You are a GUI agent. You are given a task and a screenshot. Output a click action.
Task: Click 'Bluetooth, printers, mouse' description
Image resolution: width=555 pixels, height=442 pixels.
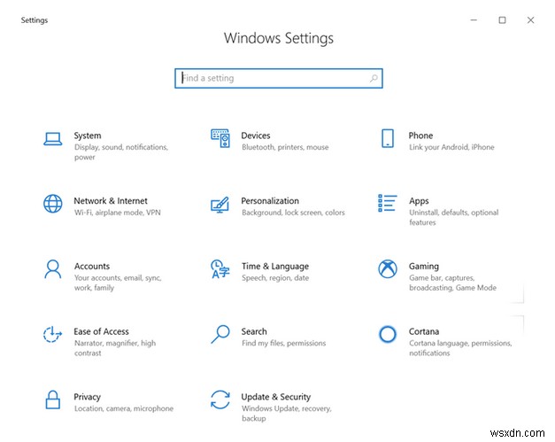click(285, 147)
